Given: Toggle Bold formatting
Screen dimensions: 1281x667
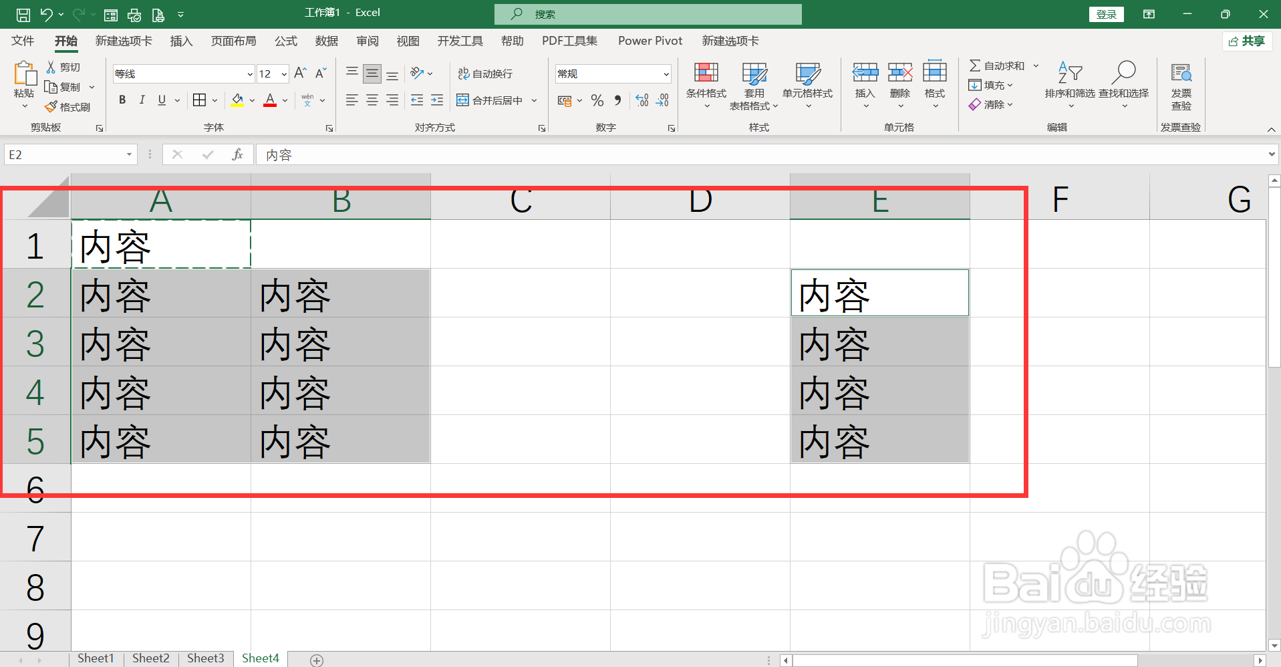Looking at the screenshot, I should [122, 100].
